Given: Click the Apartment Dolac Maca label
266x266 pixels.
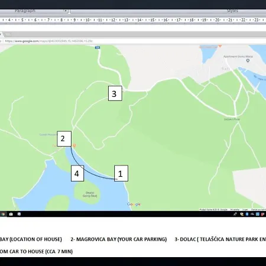Looking at the screenshot, I should point(238,57).
